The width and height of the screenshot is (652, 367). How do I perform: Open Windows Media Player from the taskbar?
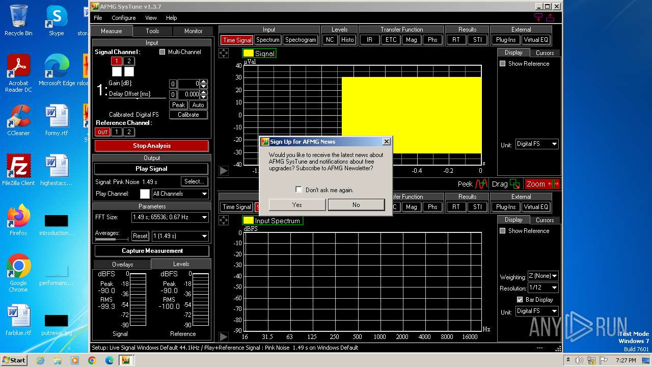(x=75, y=360)
